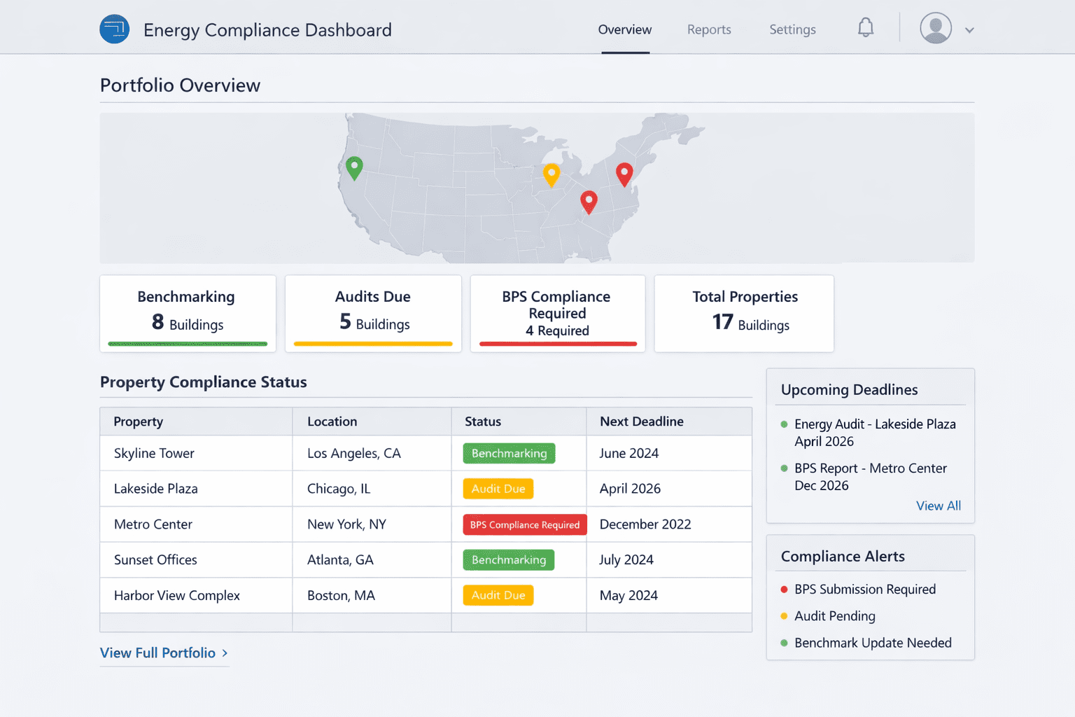
Task: Switch to the Reports tab
Action: (708, 29)
